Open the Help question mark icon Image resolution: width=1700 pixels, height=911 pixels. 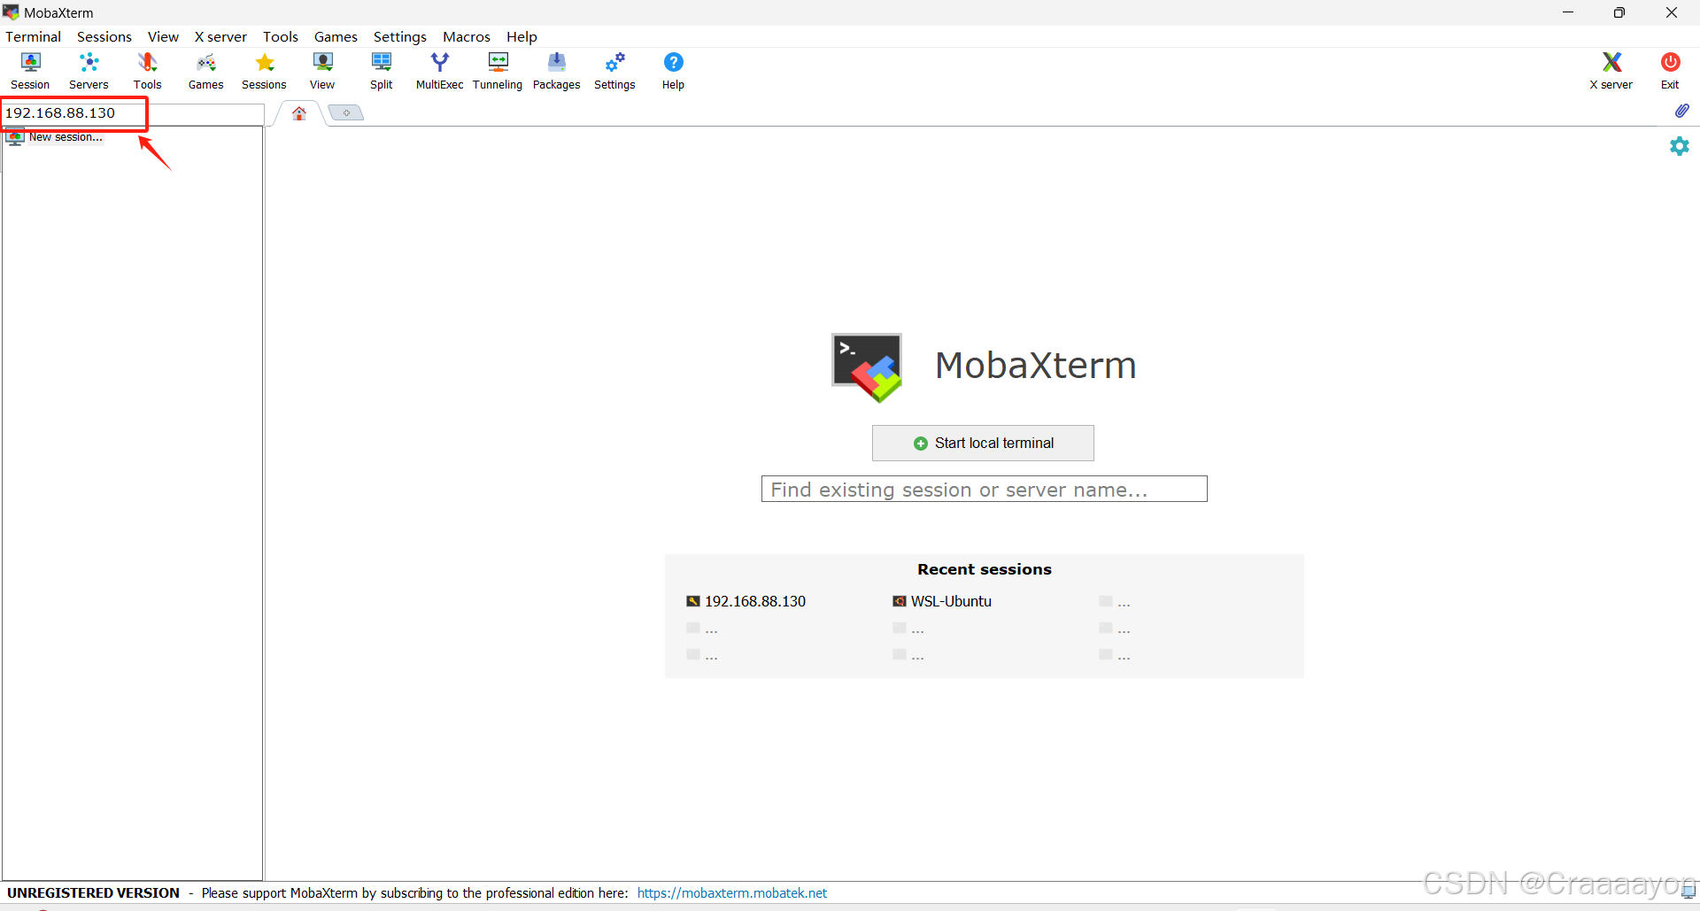[x=673, y=71]
